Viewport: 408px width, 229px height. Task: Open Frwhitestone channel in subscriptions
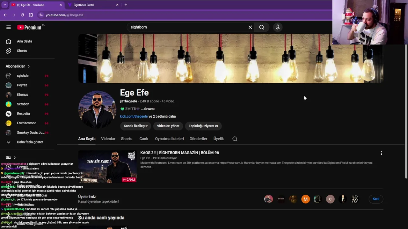(27, 123)
